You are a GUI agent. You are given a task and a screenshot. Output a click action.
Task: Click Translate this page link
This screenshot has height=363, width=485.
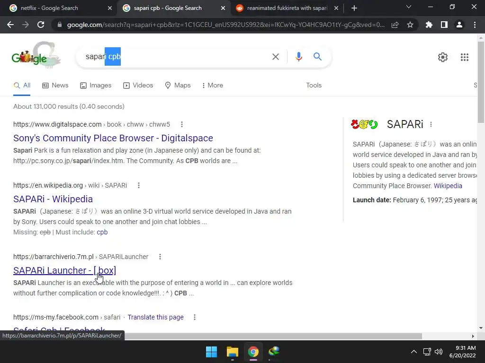(x=155, y=317)
